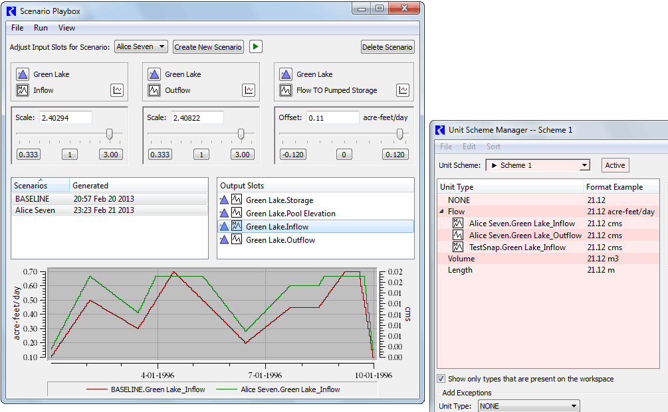This screenshot has height=412, width=668.
Task: Select the BASELINE scenario row
Action: pyautogui.click(x=110, y=198)
